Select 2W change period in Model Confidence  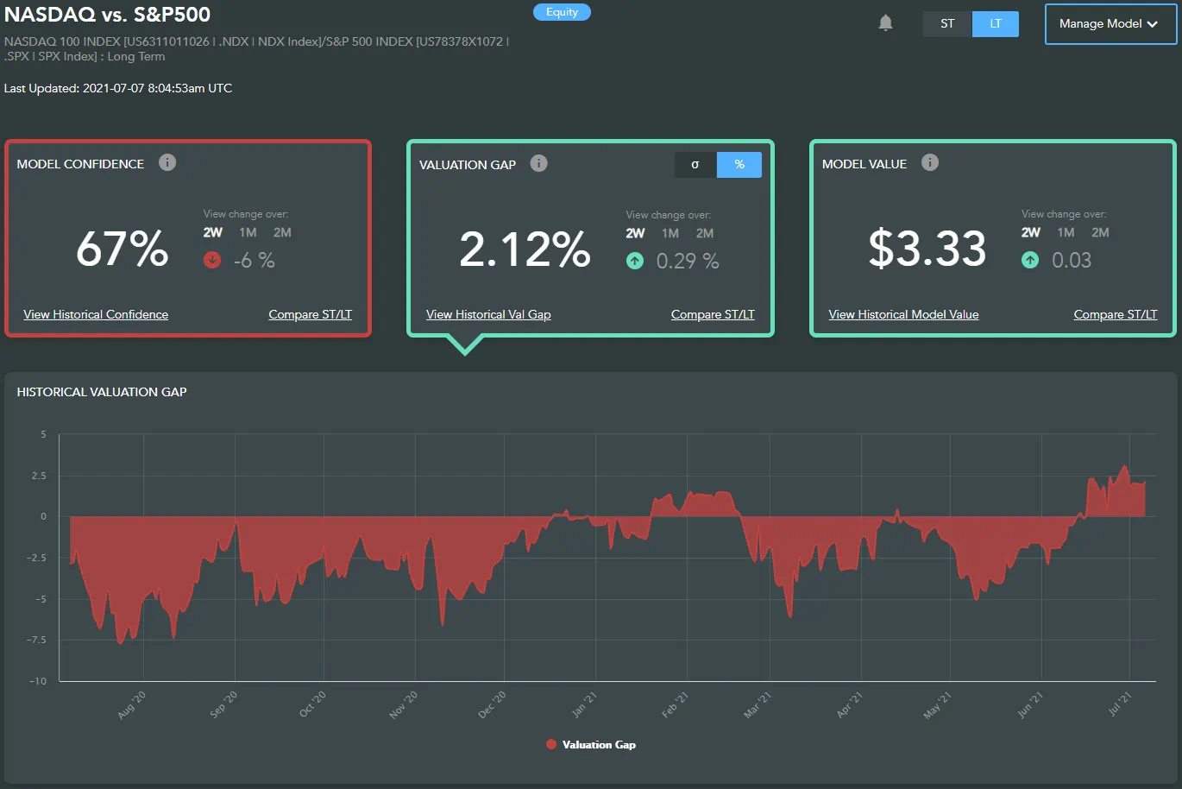click(213, 232)
